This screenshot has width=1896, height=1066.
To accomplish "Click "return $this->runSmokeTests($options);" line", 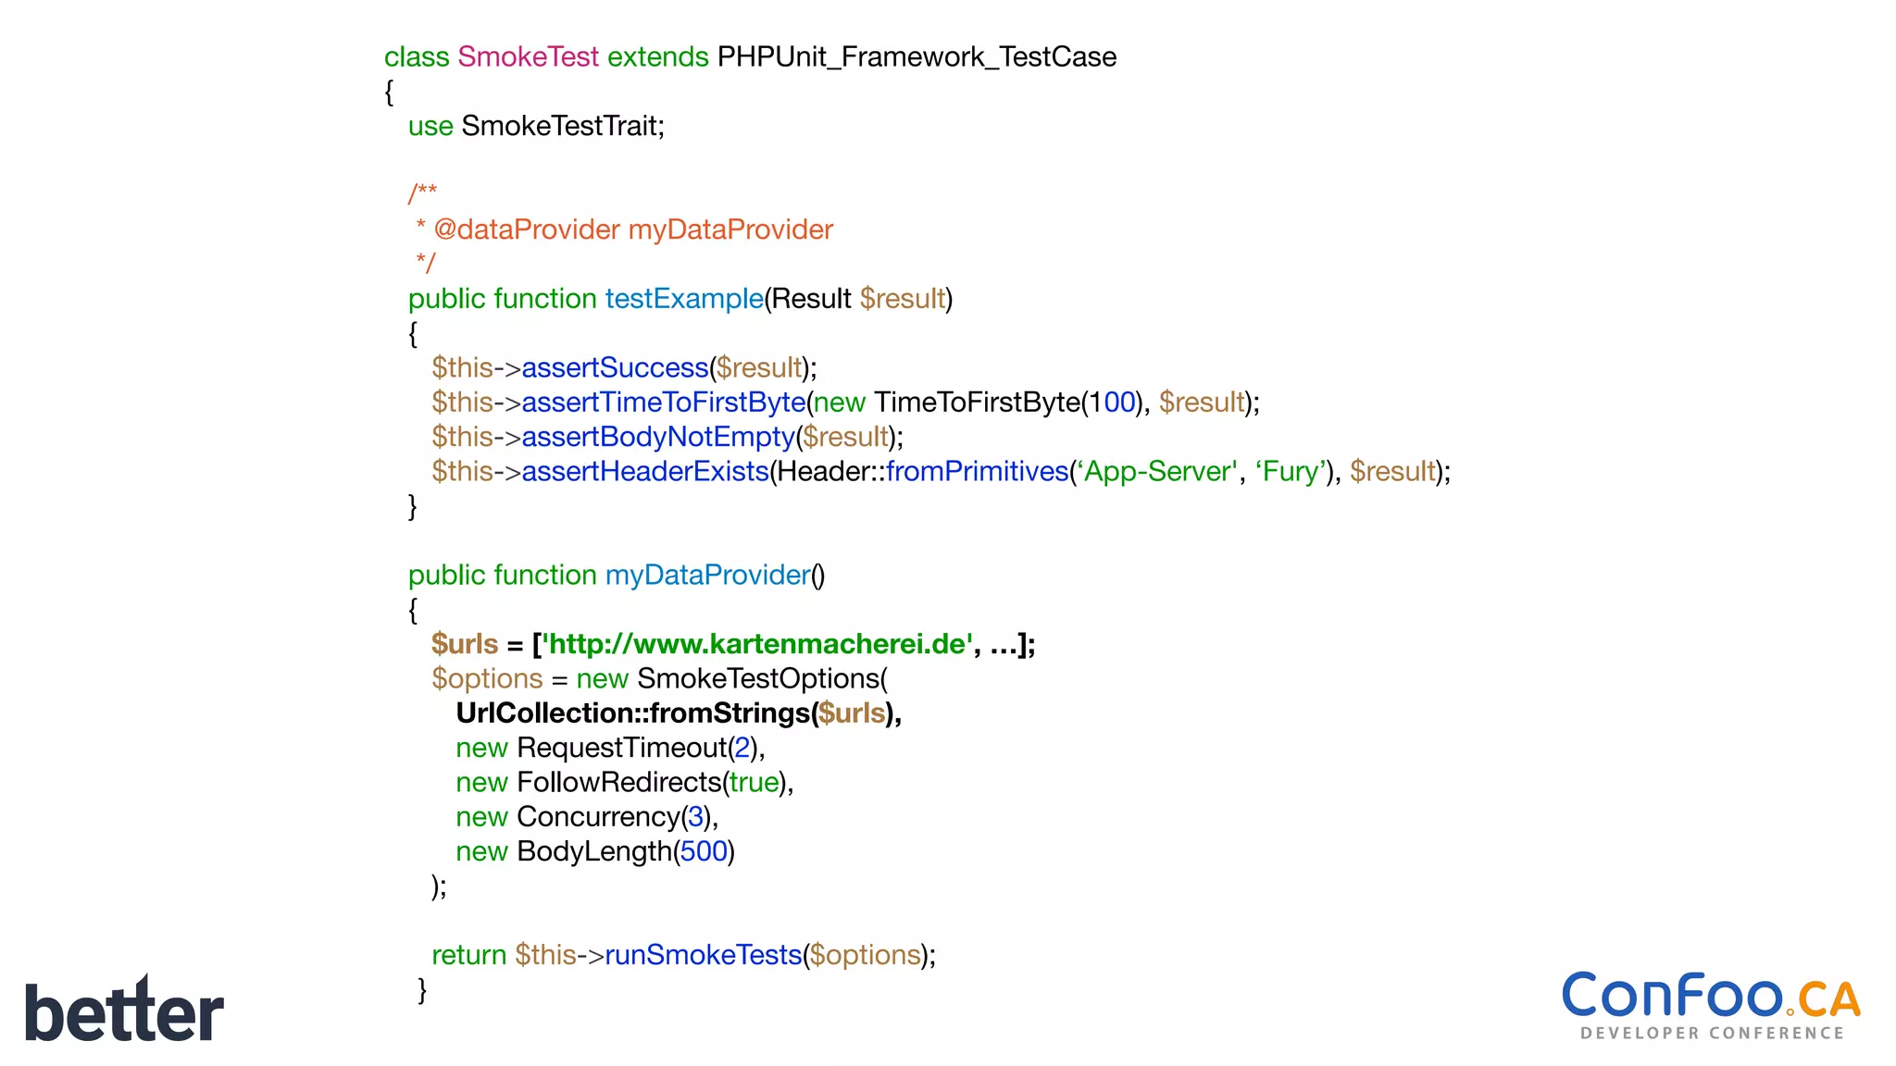I will [x=684, y=955].
